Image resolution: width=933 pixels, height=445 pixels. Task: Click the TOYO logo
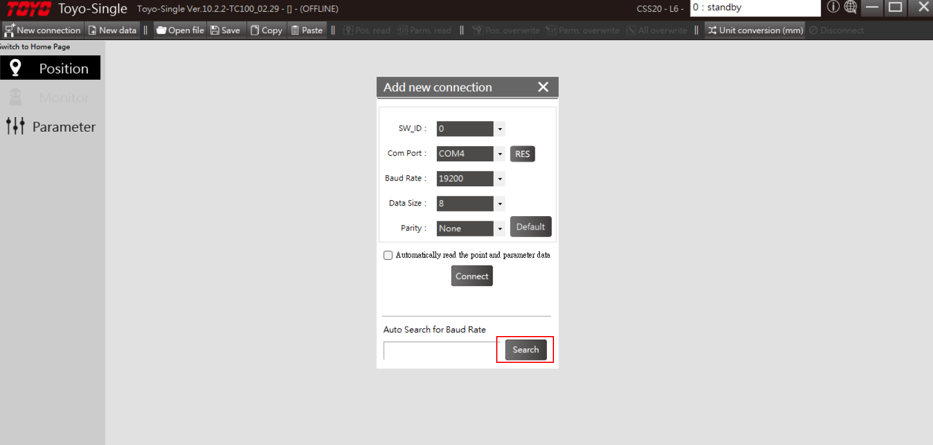click(x=29, y=9)
